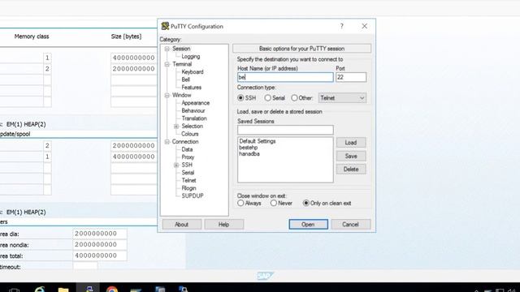520x292 pixels.
Task: Click the Size [bytes] column header in SAP
Action: tap(126, 36)
